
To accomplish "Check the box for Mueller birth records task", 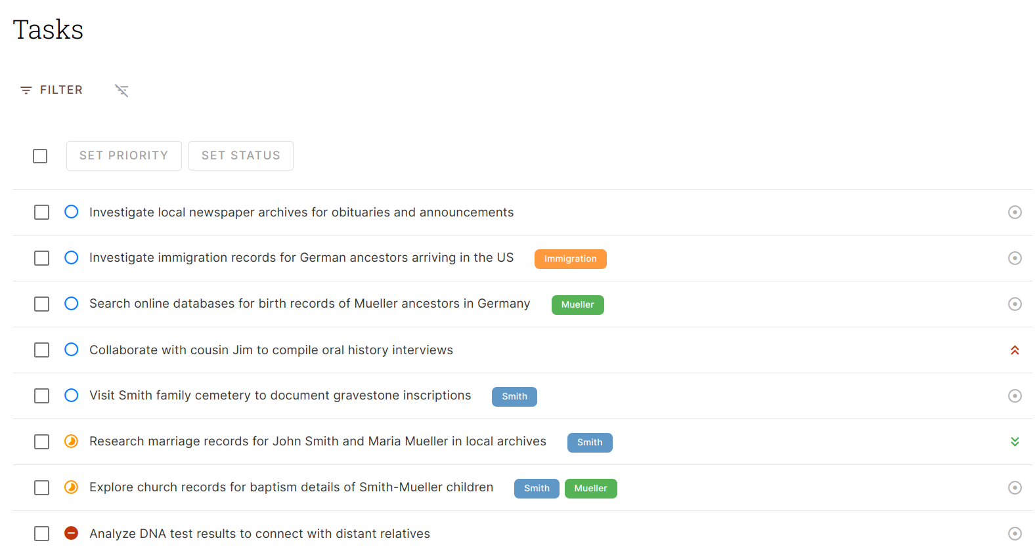I will tap(41, 304).
